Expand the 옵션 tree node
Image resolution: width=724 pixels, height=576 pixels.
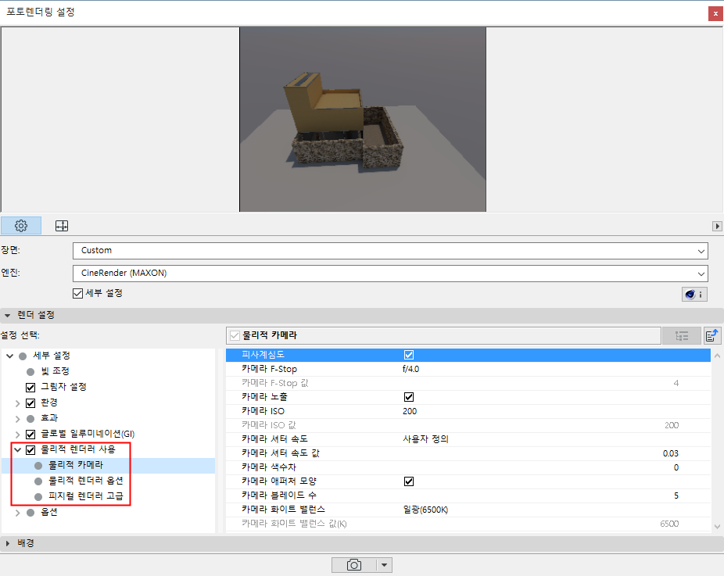point(17,513)
